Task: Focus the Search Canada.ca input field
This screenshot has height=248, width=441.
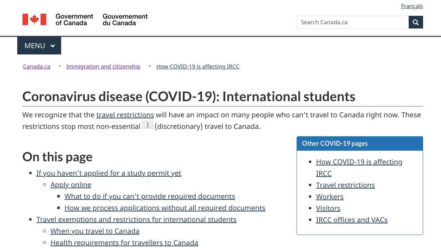Action: tap(352, 22)
